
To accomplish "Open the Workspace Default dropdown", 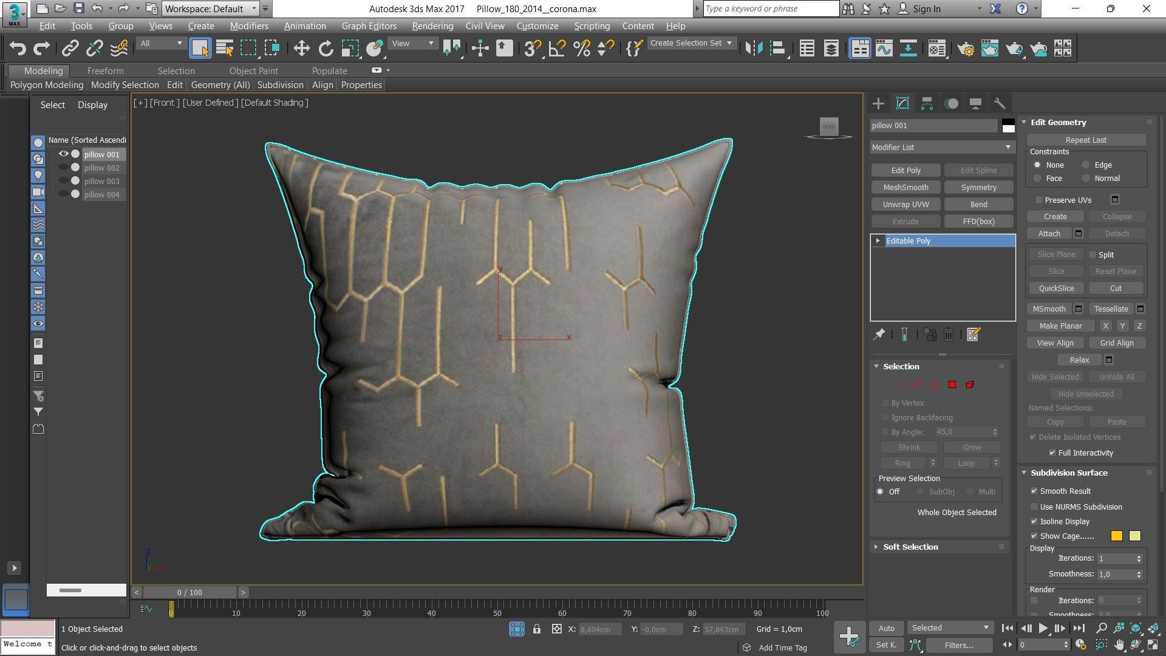I will [x=210, y=9].
